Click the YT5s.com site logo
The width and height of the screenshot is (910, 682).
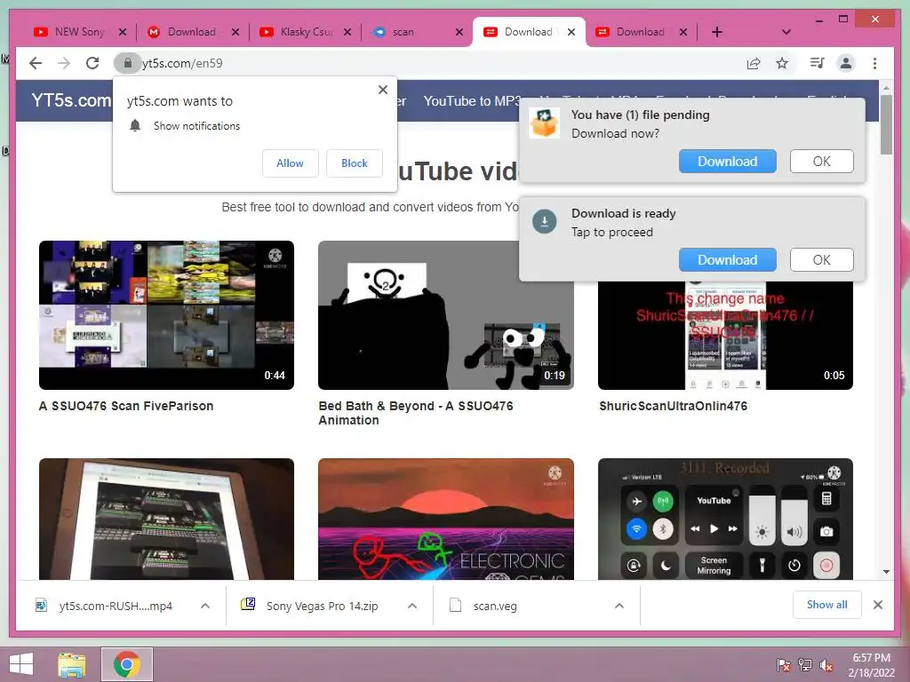(71, 100)
